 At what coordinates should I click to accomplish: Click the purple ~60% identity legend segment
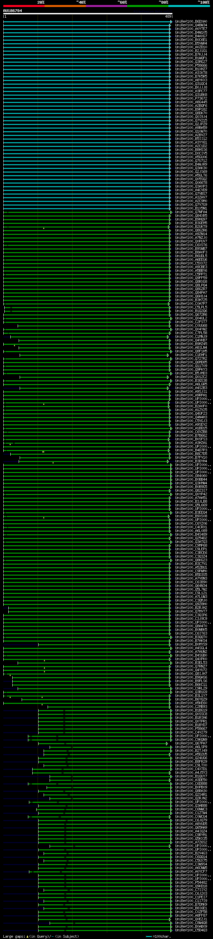pyautogui.click(x=107, y=6)
